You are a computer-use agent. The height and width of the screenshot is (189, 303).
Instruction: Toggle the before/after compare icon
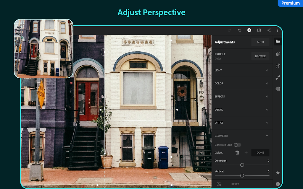259,30
